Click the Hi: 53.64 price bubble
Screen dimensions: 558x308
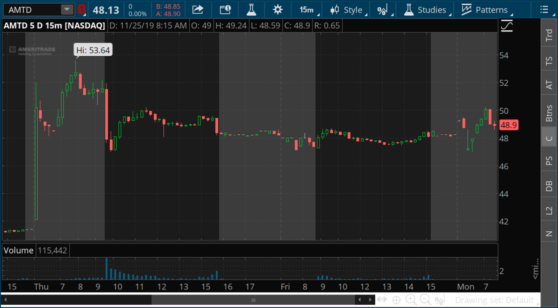(93, 50)
